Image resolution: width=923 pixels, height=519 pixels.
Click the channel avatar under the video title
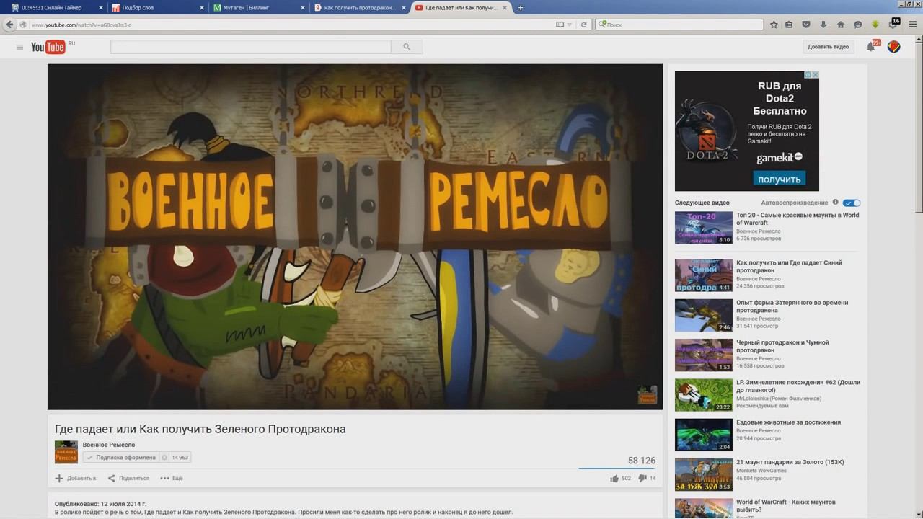pyautogui.click(x=66, y=452)
